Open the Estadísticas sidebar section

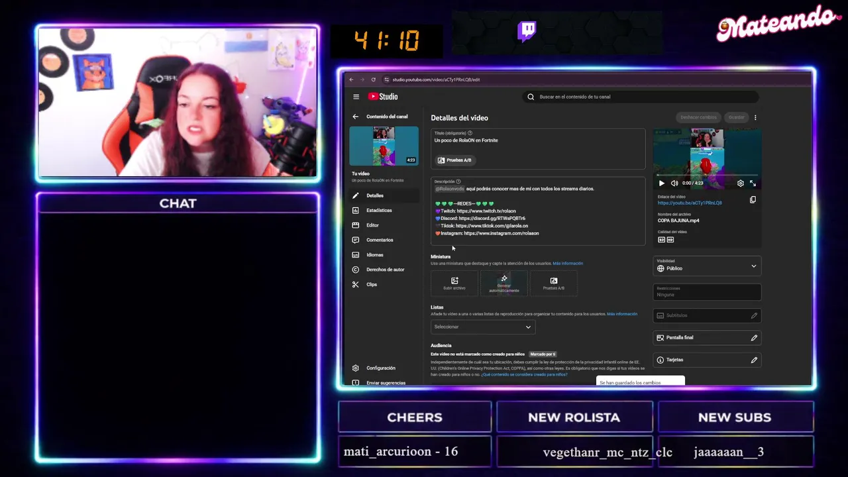(384, 210)
